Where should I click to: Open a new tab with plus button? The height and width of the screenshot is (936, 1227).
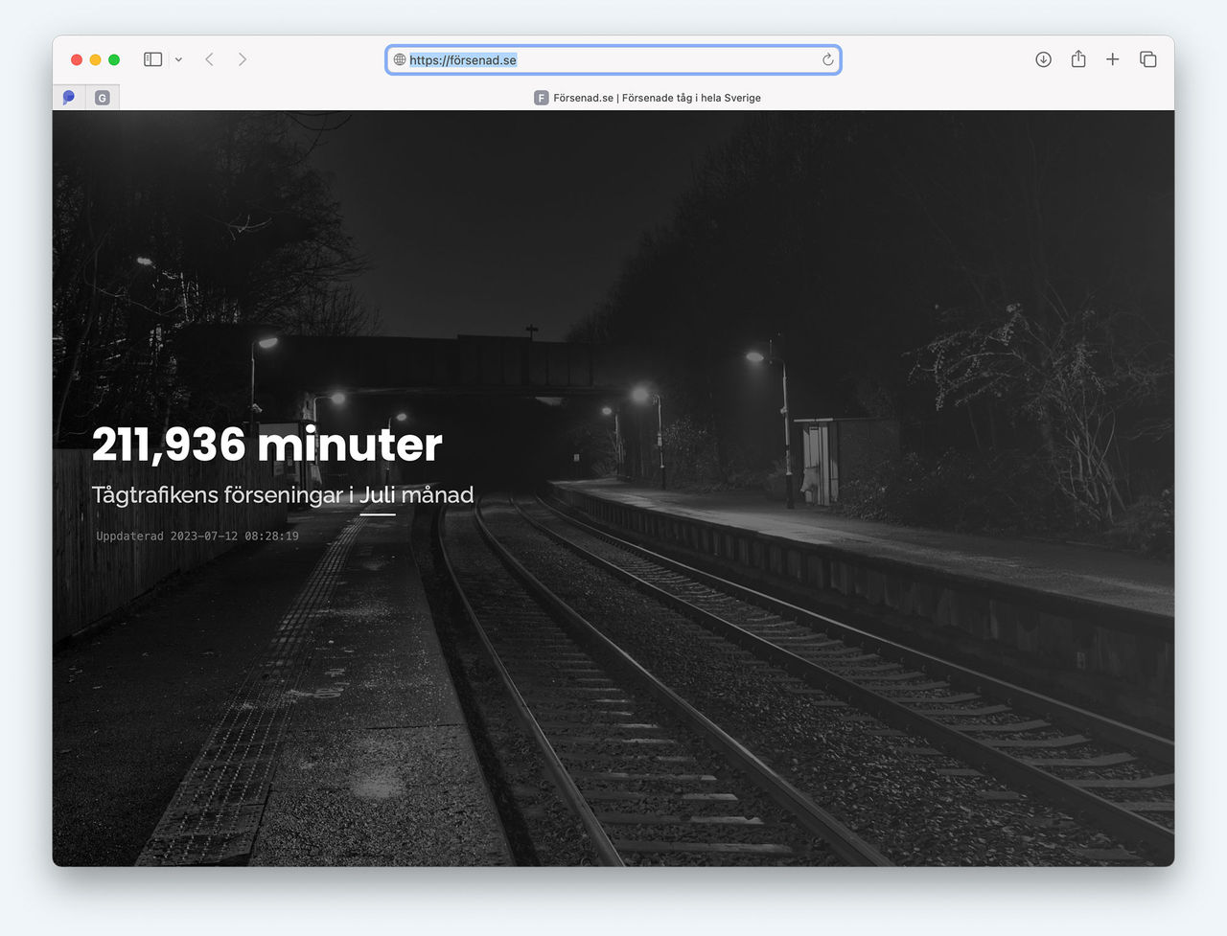point(1112,59)
